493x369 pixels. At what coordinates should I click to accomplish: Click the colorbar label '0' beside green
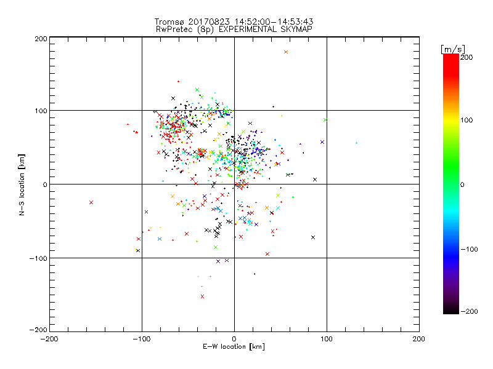tap(462, 184)
